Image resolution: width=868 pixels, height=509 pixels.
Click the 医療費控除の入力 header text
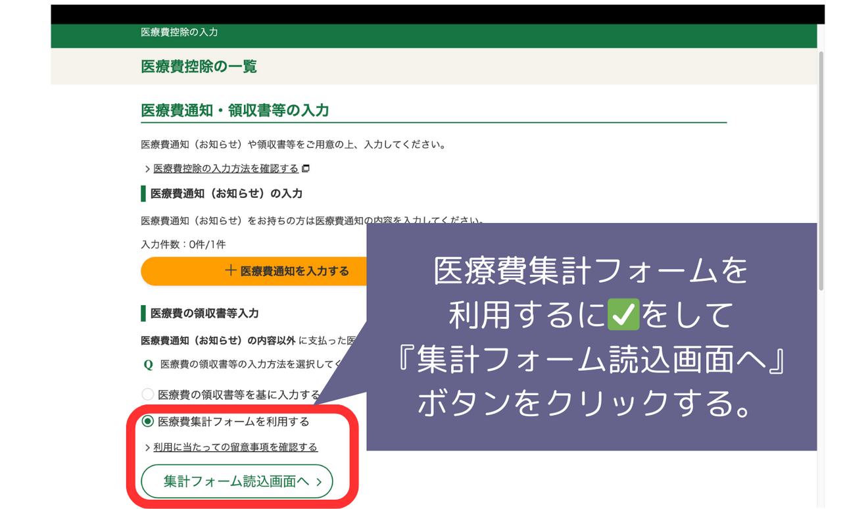click(x=179, y=32)
